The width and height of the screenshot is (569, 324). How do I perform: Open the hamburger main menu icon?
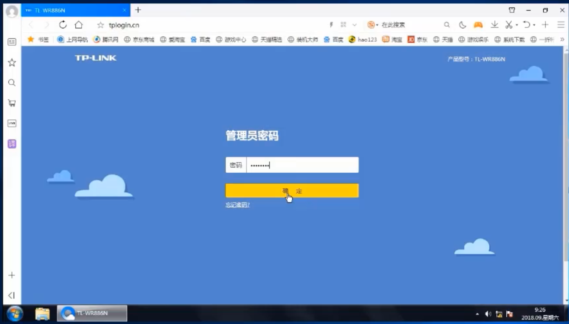click(561, 25)
